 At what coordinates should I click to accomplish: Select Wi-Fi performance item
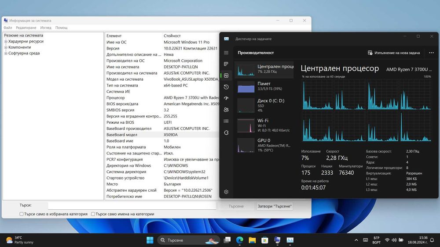click(264, 125)
